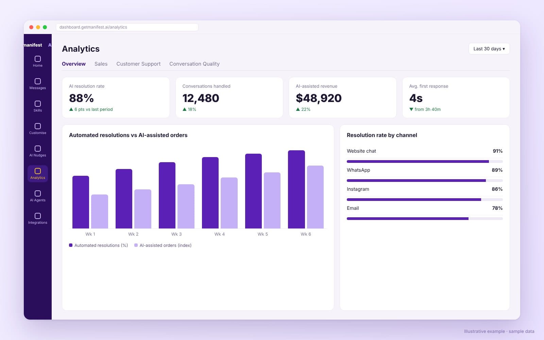Click the light Wk 6 AI-assisted orders bar
Screen dimensions: 544x340
315,197
